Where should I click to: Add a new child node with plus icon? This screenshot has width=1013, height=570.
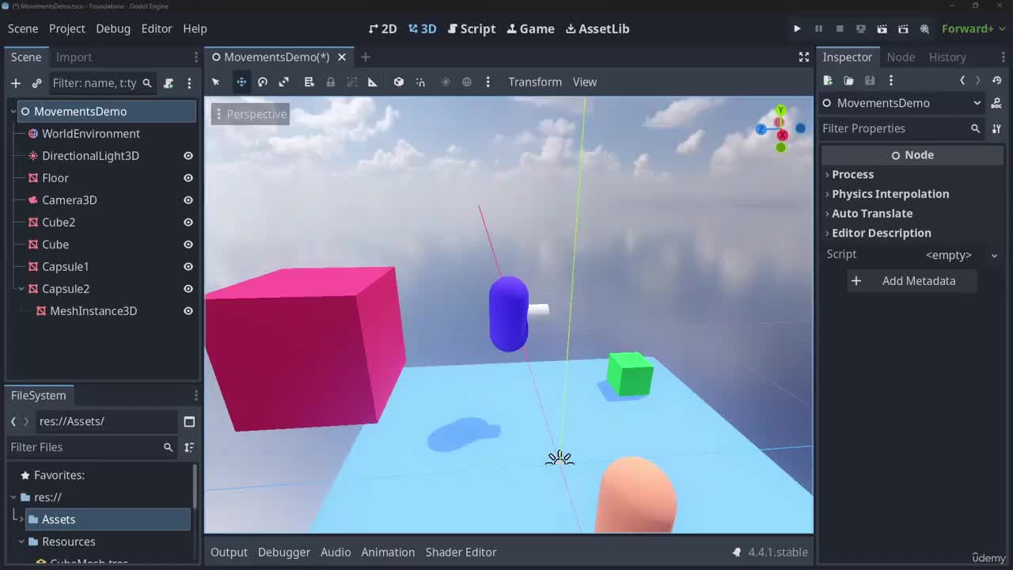coord(16,83)
